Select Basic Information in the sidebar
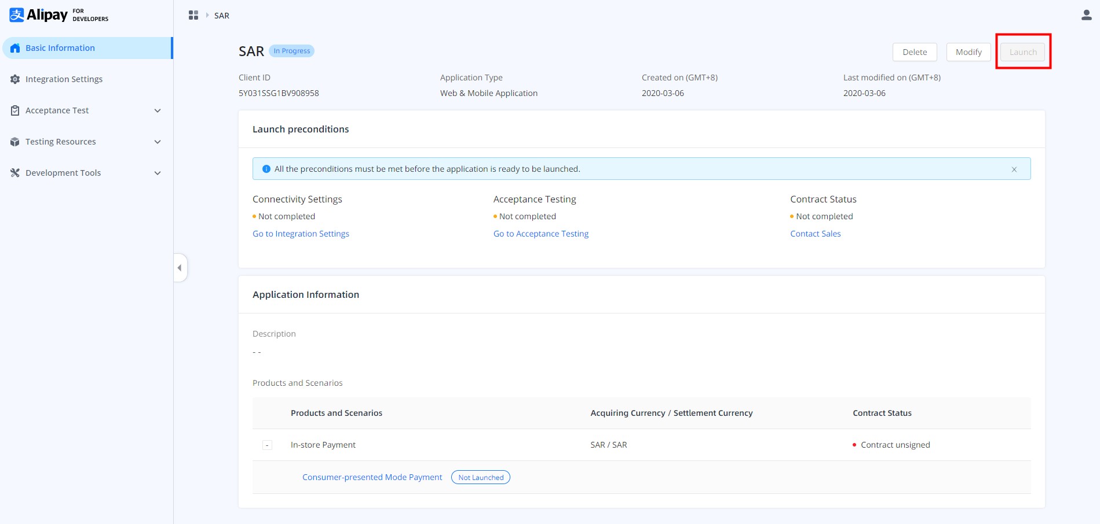1100x524 pixels. pos(60,48)
